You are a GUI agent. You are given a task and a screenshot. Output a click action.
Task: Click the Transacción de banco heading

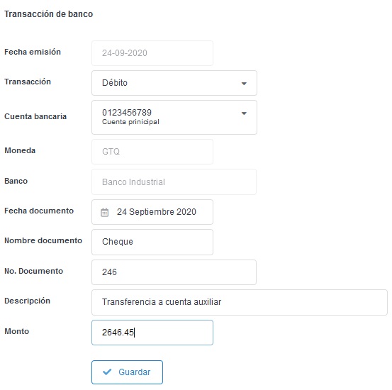coord(48,14)
